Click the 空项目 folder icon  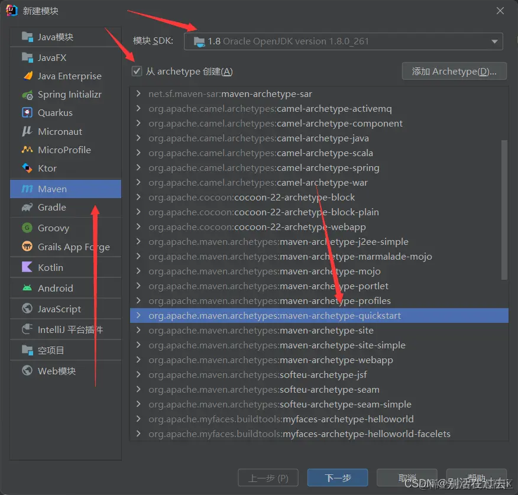click(x=27, y=350)
